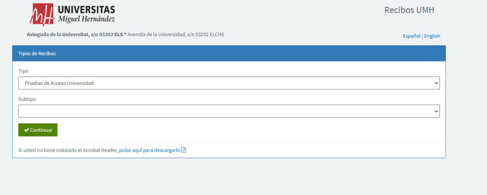Click the checkmark icon on Continuar
The height and width of the screenshot is (195, 487).
(x=27, y=130)
